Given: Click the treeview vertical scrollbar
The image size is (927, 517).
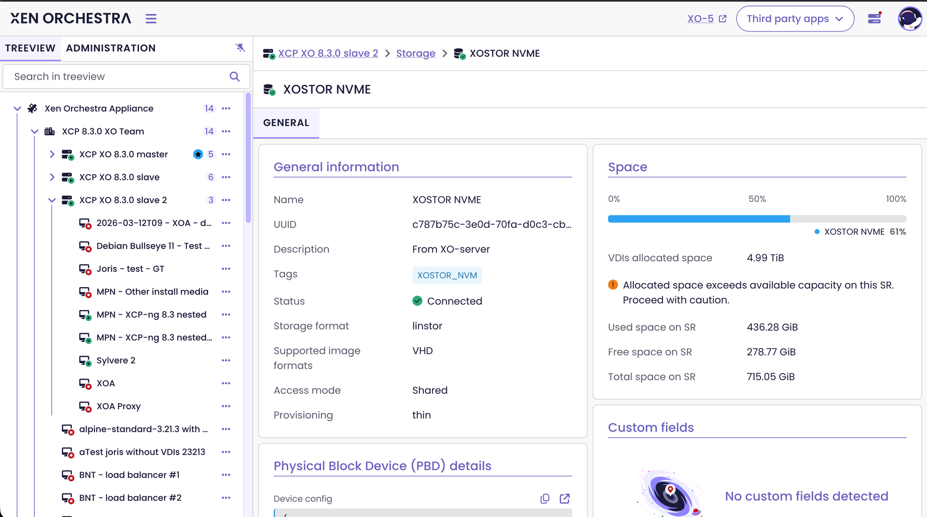Looking at the screenshot, I should coord(248,158).
